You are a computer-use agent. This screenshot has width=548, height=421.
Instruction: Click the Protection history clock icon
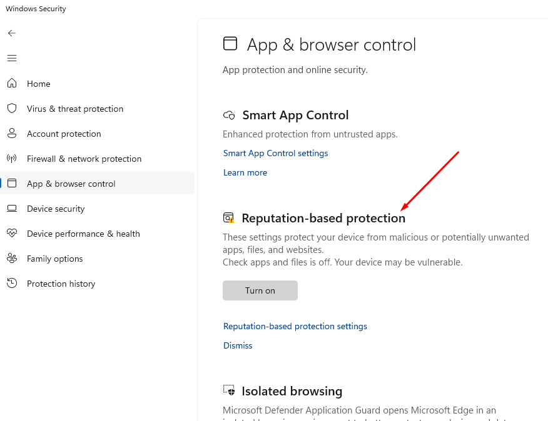12,284
